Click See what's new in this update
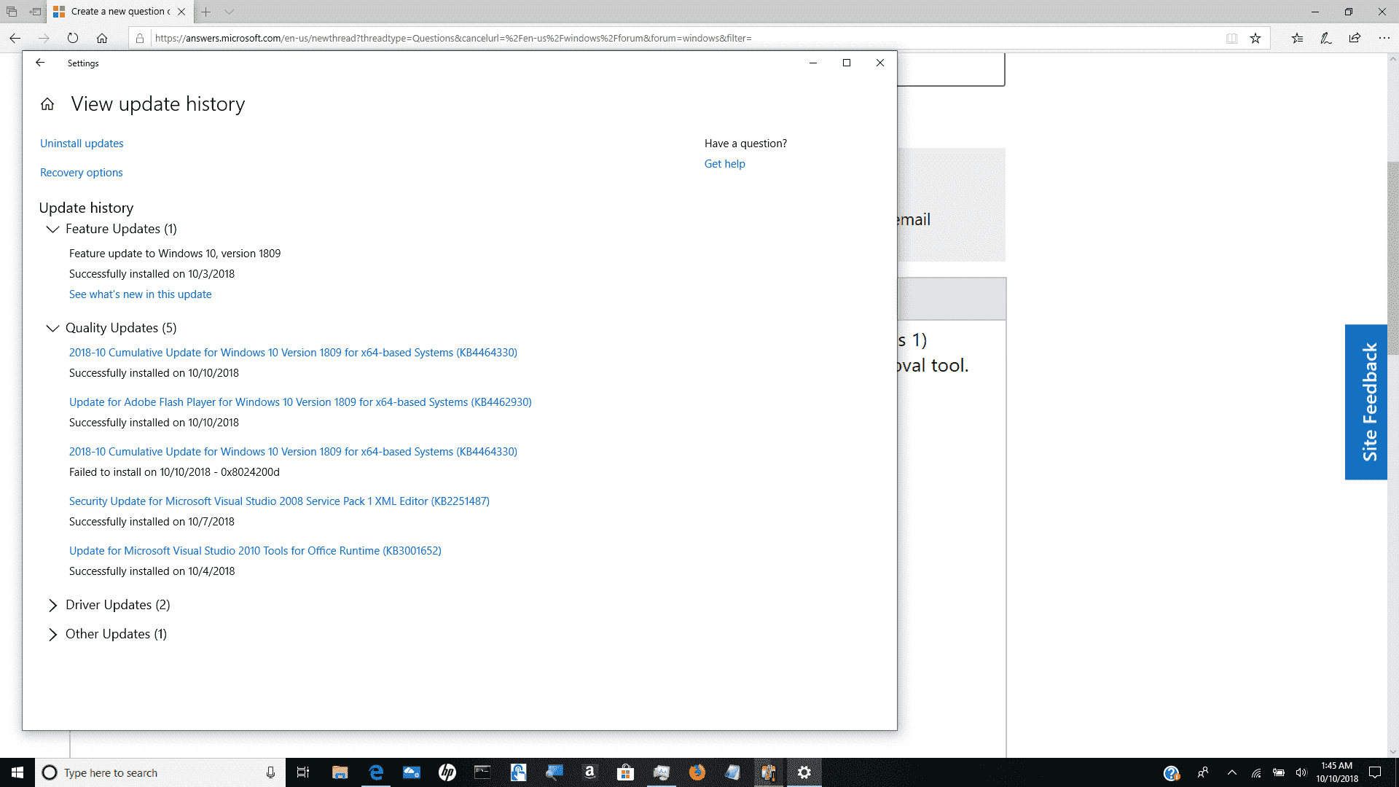Image resolution: width=1399 pixels, height=787 pixels. click(x=140, y=294)
